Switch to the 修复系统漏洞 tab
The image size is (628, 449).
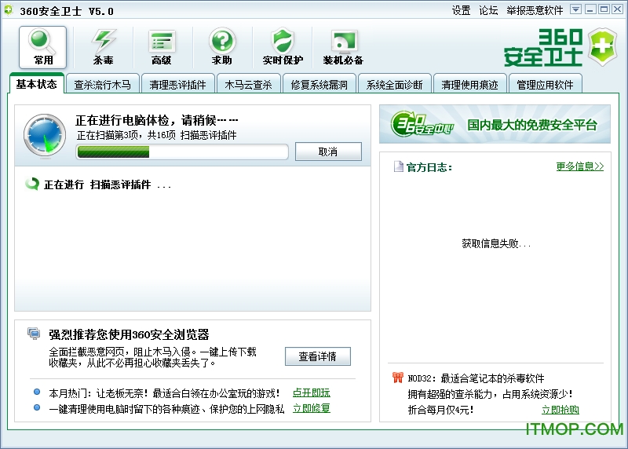pos(319,85)
